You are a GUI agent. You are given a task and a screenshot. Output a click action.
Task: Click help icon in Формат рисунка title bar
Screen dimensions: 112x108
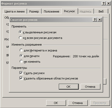tap(104, 3)
